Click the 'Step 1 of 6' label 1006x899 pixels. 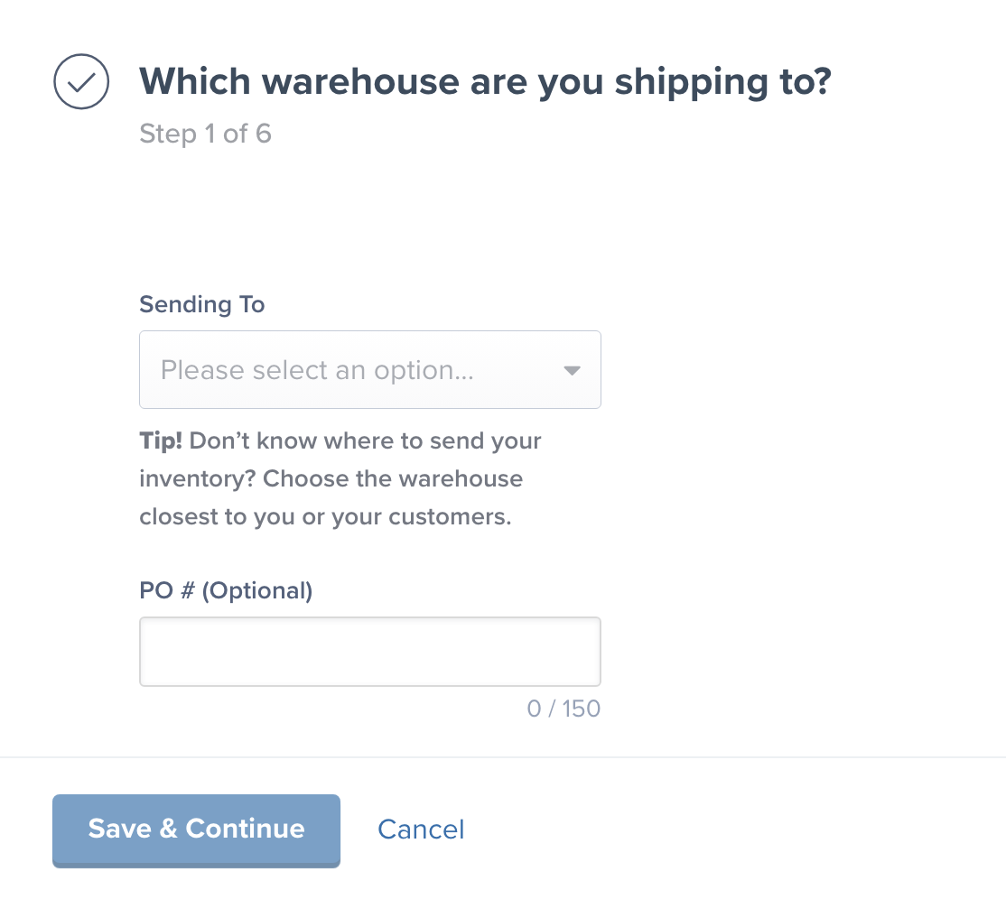point(205,134)
